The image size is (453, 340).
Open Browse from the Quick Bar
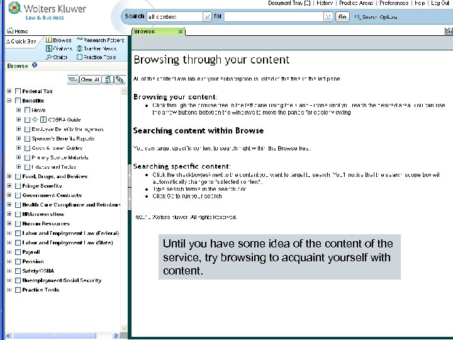59,40
